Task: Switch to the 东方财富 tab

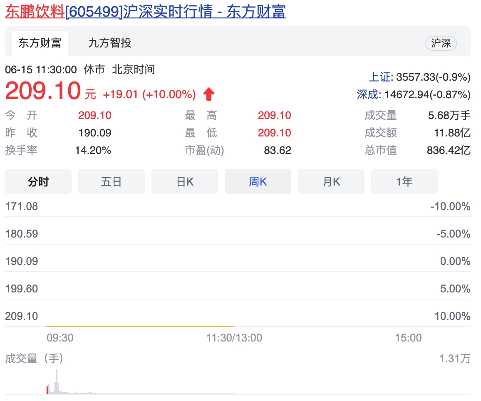Action: [40, 43]
